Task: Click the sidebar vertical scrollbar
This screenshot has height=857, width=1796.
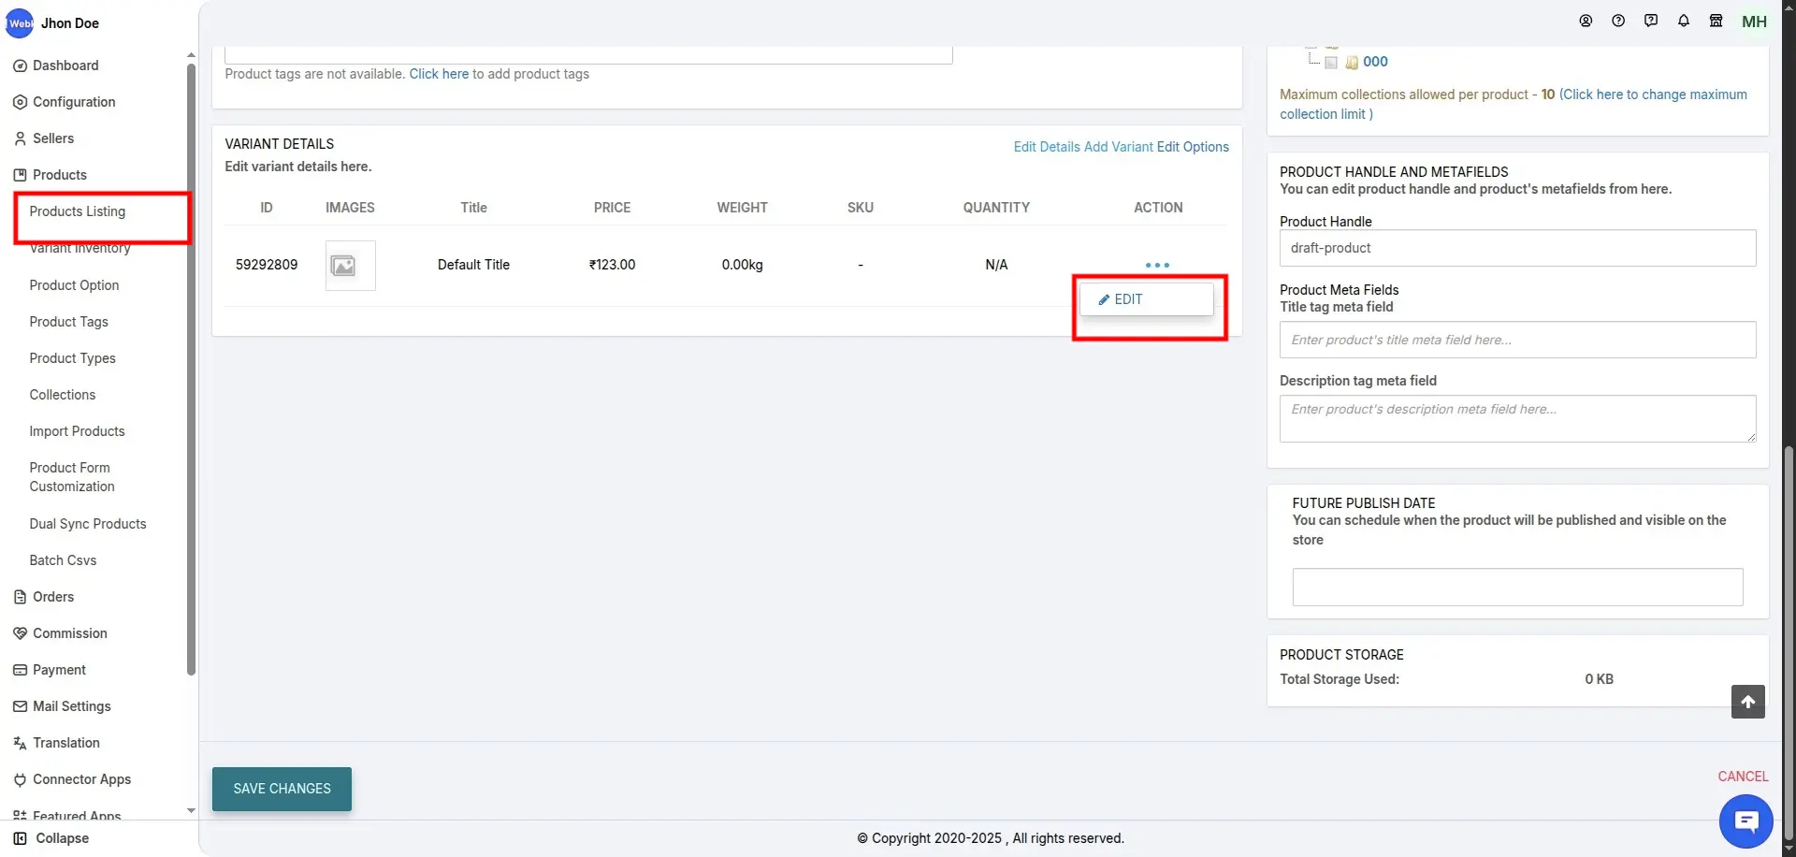Action: point(191,374)
